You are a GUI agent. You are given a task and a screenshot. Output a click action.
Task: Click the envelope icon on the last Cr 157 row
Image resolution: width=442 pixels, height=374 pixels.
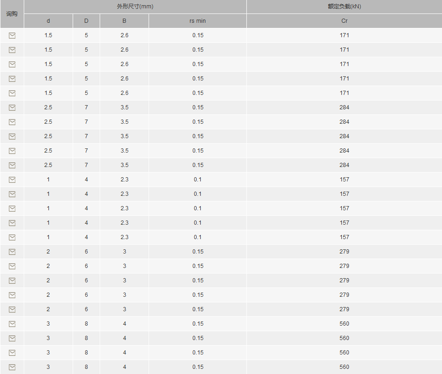click(x=12, y=237)
